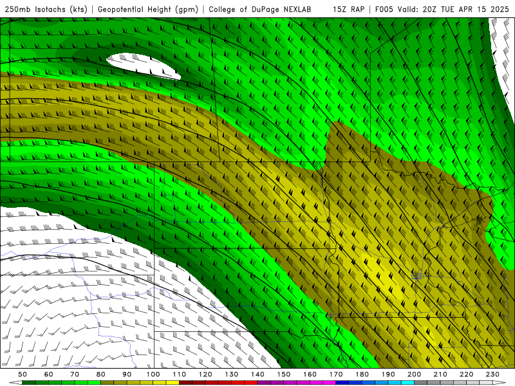This screenshot has height=386, width=515.
Task: Click the 130 label on the color scale
Action: coord(232,374)
